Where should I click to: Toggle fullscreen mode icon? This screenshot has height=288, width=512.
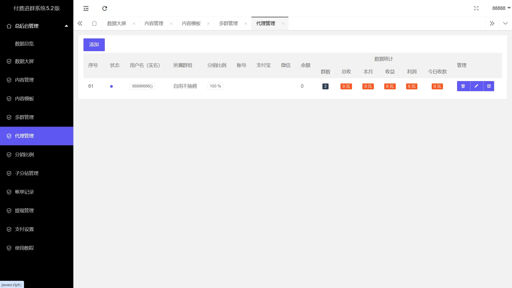476,8
